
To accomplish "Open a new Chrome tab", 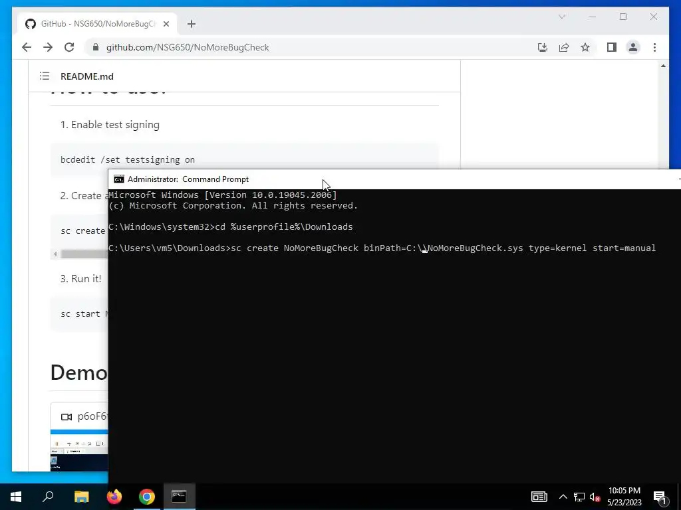I will (x=192, y=24).
